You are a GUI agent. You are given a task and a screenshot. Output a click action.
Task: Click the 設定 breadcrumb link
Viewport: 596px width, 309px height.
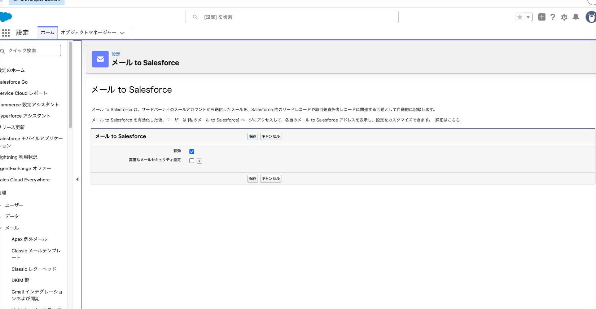(116, 54)
